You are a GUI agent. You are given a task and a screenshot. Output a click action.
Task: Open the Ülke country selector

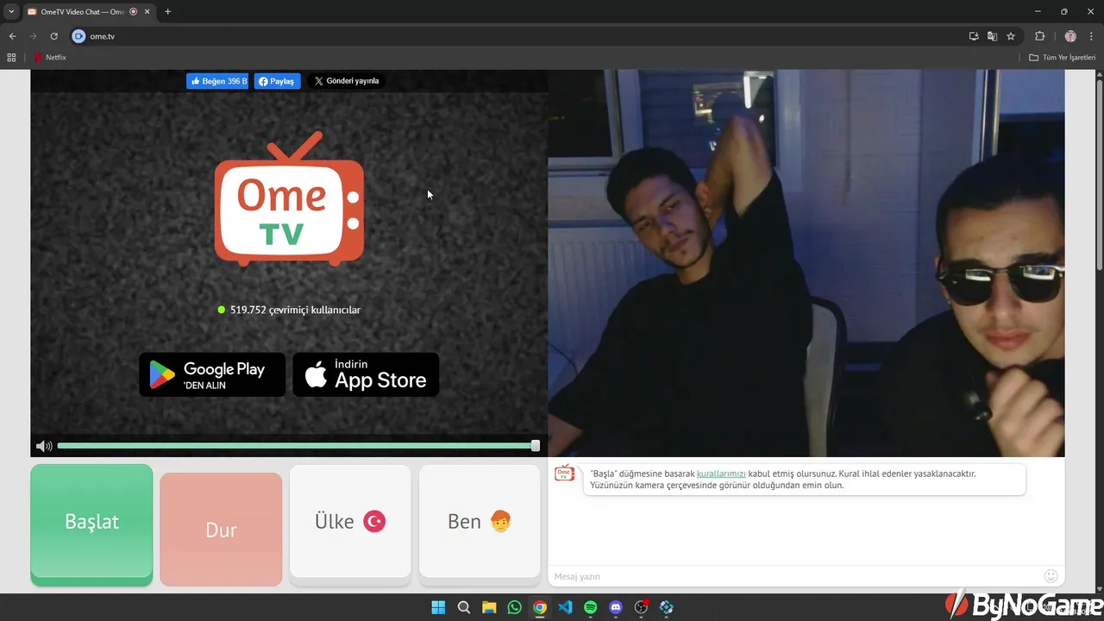pyautogui.click(x=350, y=521)
